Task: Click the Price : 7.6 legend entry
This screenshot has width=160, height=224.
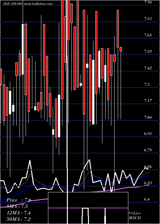Action: pyautogui.click(x=19, y=200)
